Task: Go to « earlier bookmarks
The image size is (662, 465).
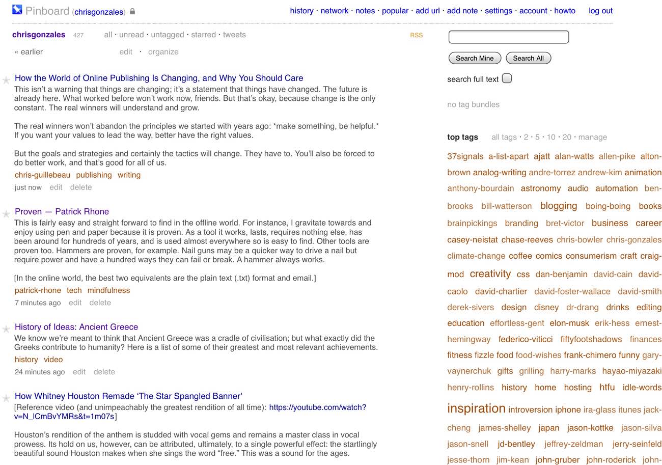Action: tap(29, 52)
